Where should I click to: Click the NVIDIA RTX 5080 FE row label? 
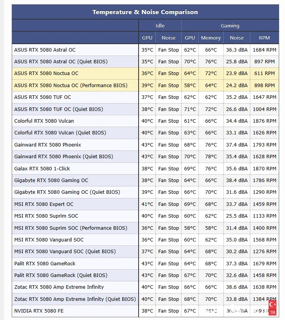point(39,311)
